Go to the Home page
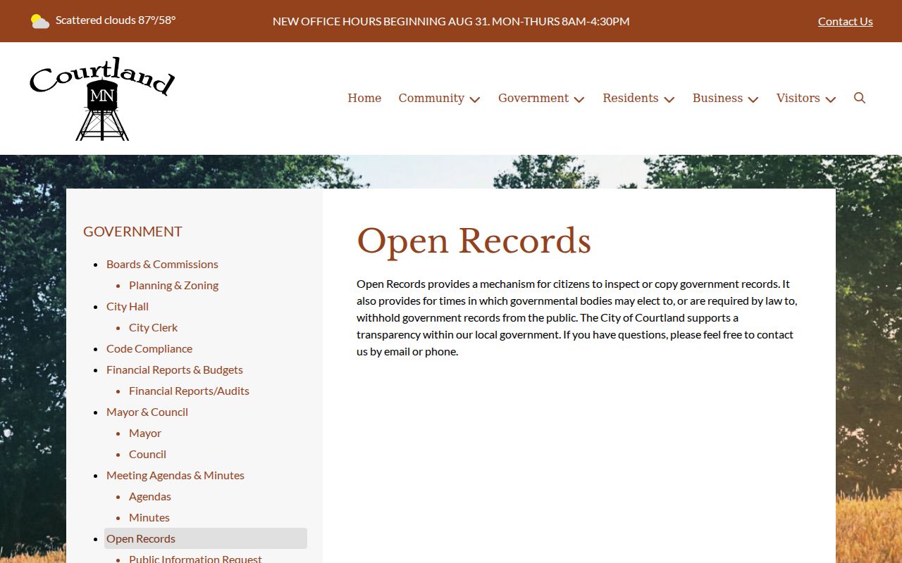Screen dimensions: 902x563 [364, 98]
